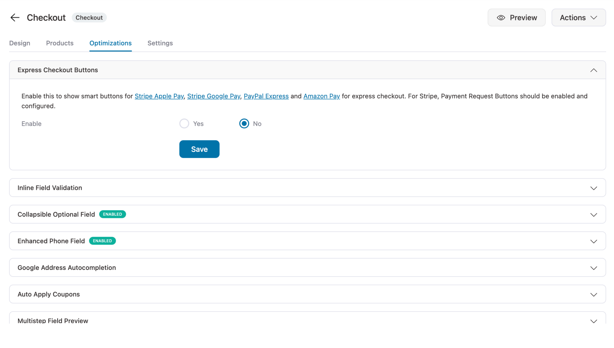This screenshot has width=614, height=348.
Task: Switch to the Design tab
Action: pyautogui.click(x=19, y=43)
